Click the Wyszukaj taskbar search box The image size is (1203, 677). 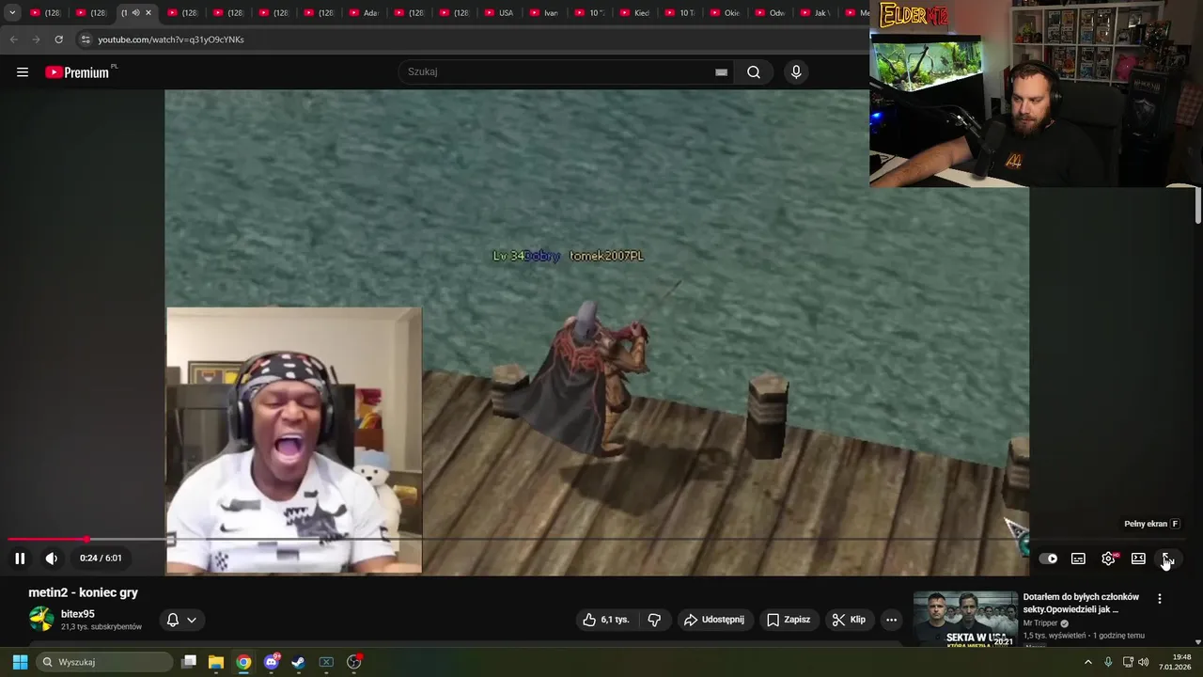click(x=103, y=662)
